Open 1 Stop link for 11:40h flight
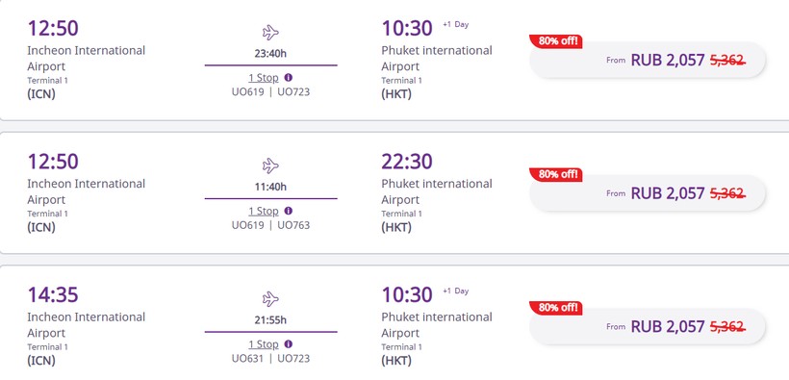Screen dimensions: 789x380 [x=264, y=212]
